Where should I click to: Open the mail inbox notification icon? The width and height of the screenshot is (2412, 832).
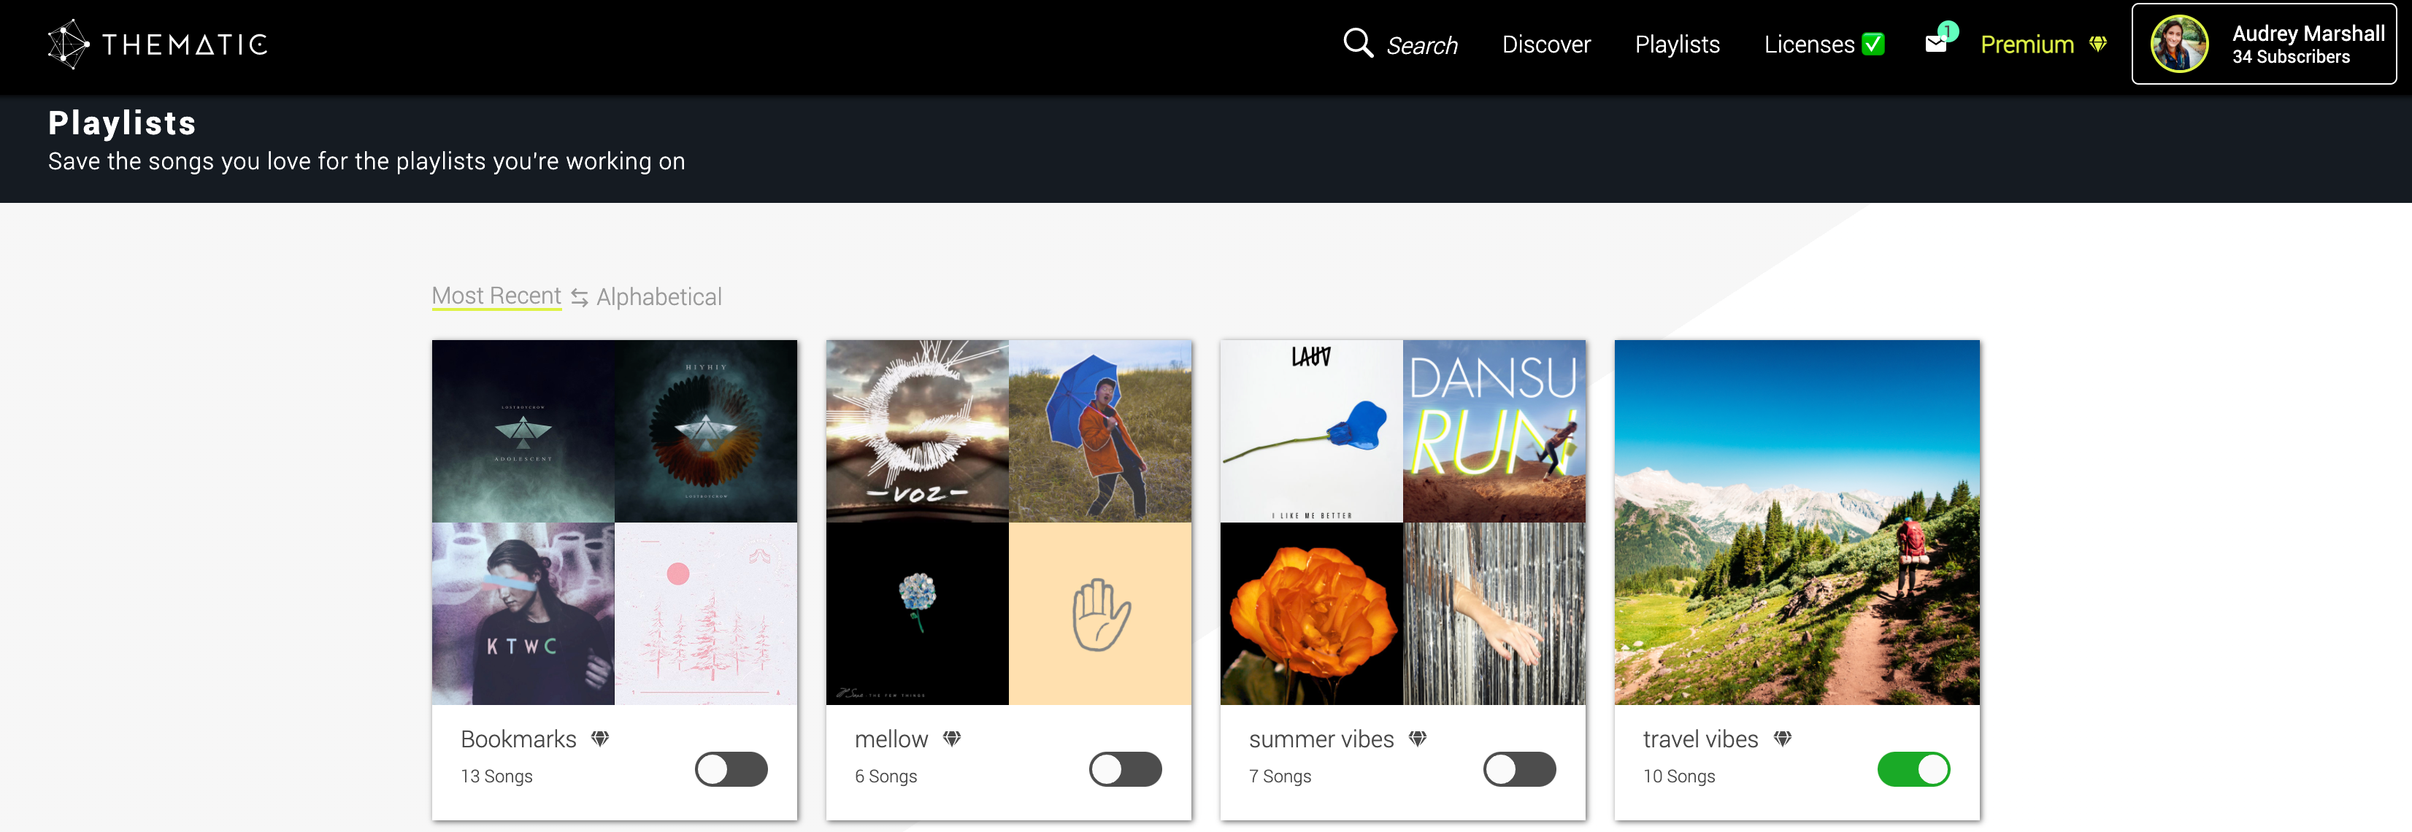(x=1935, y=43)
